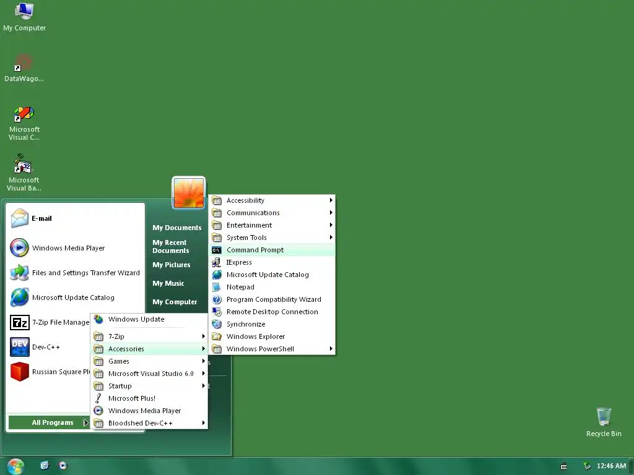Click the 12:46 AM taskbar clock
The width and height of the screenshot is (634, 475).
point(611,466)
